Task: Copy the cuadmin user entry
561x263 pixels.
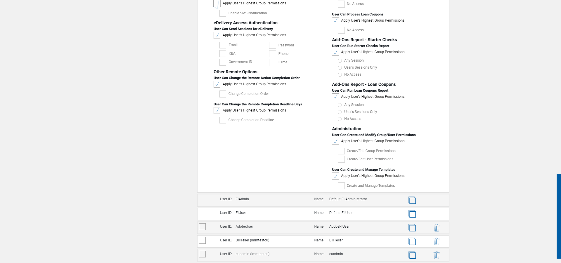Action: point(412,255)
